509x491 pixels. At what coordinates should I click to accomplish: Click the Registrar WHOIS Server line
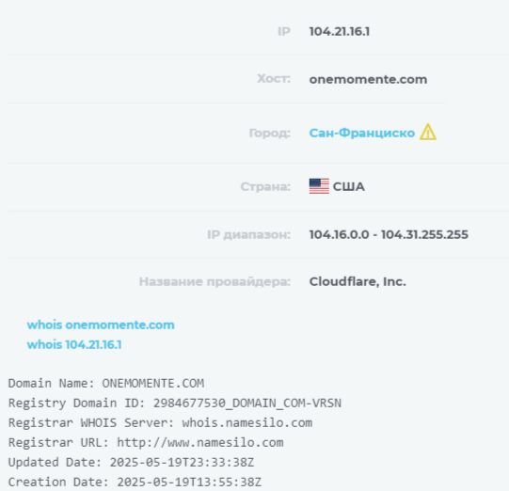160,423
